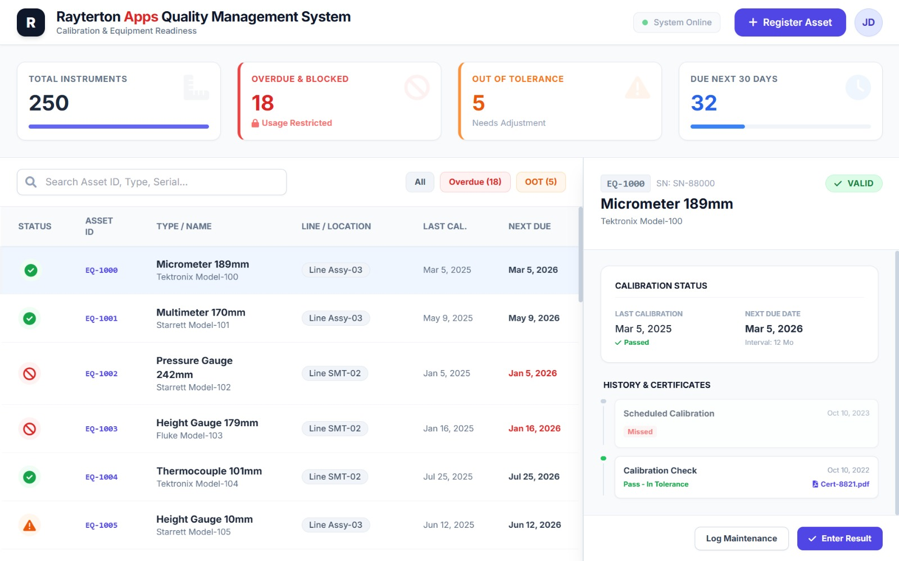The image size is (899, 561).
Task: Switch to the Overdue (18) filter
Action: click(x=475, y=182)
